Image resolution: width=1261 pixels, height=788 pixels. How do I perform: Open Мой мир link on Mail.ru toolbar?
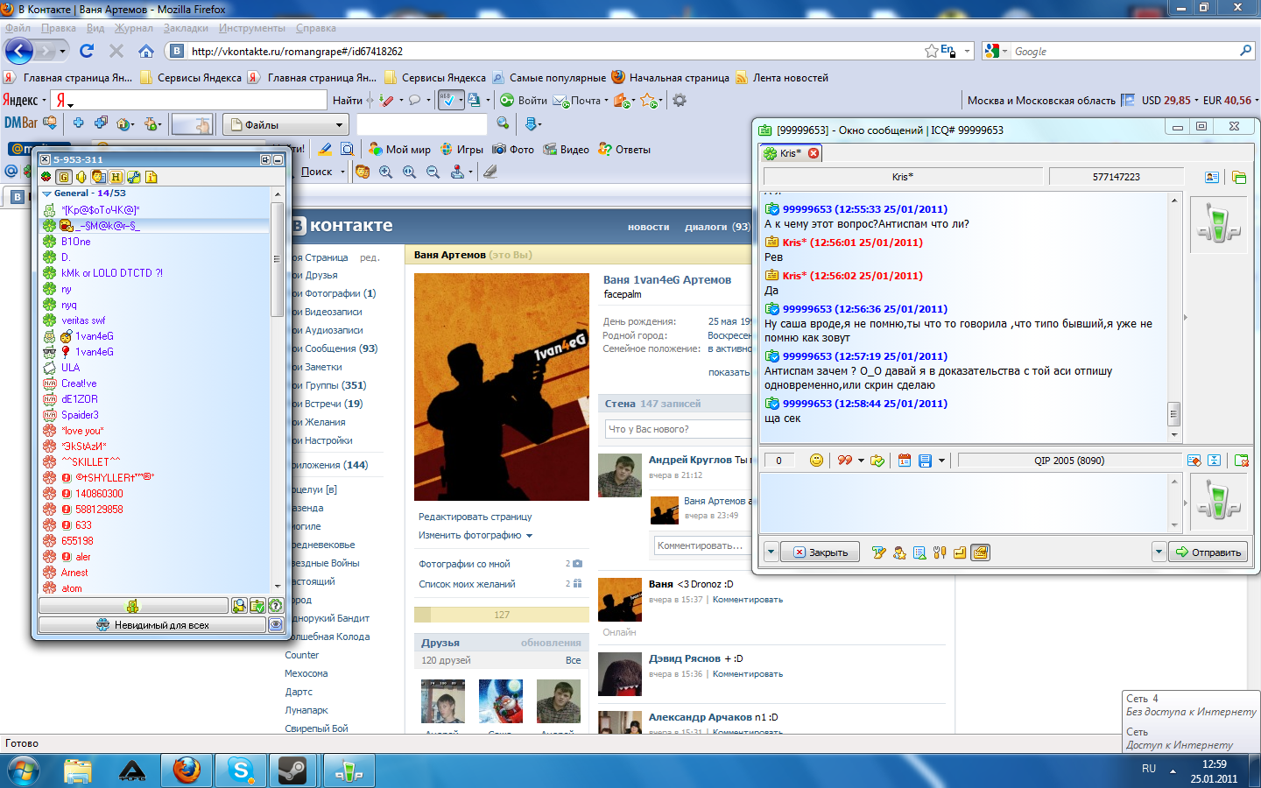tap(400, 150)
